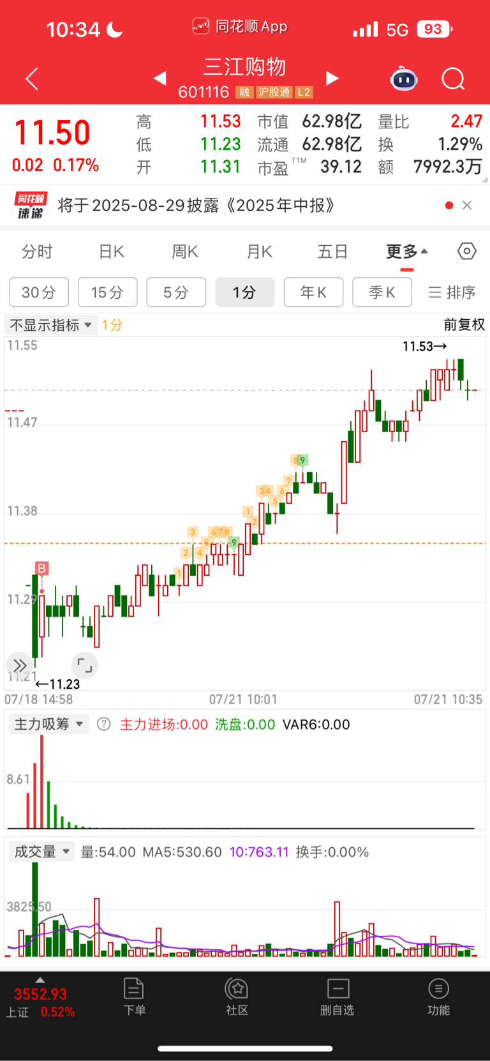Viewport: 490px width, 1061px height.
Task: Tap the 下单 order icon
Action: (x=134, y=997)
